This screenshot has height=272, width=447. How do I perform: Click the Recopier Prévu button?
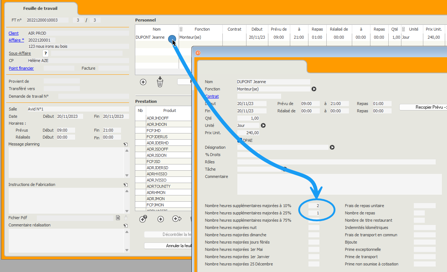click(x=423, y=107)
